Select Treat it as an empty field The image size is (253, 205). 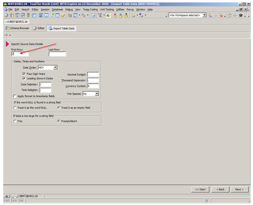pos(59,108)
